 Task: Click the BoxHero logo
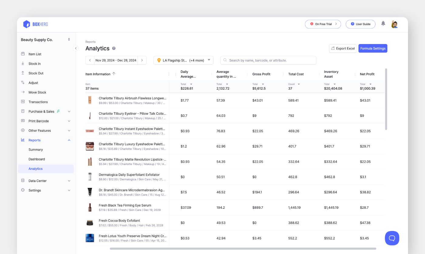36,24
